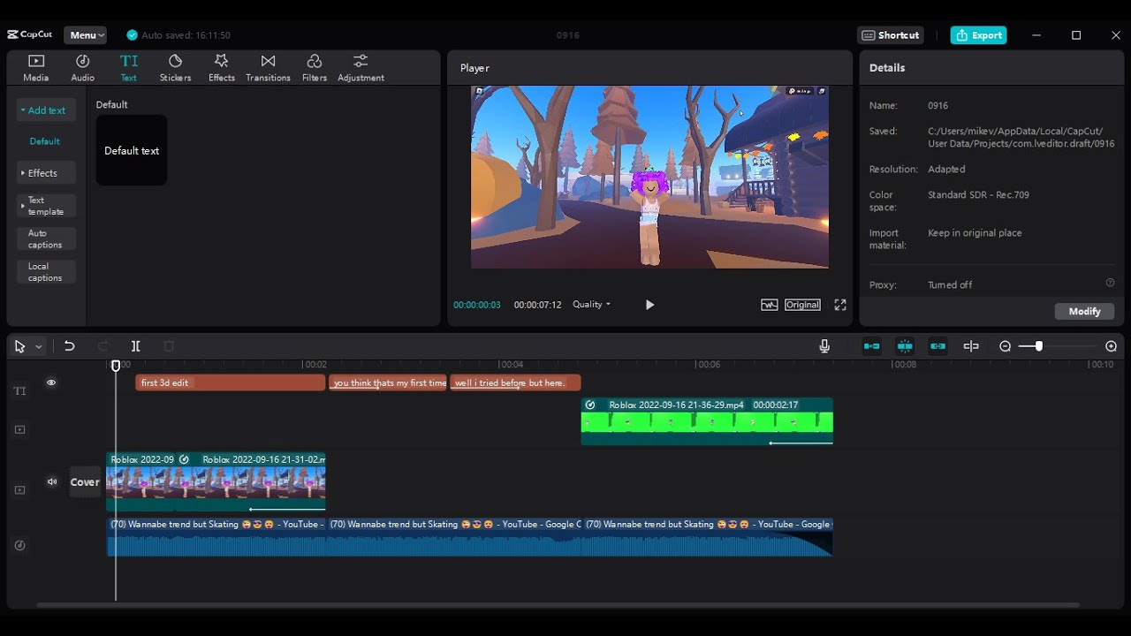Select the last Wannabe trend audio clip
The height and width of the screenshot is (636, 1131).
[707, 536]
